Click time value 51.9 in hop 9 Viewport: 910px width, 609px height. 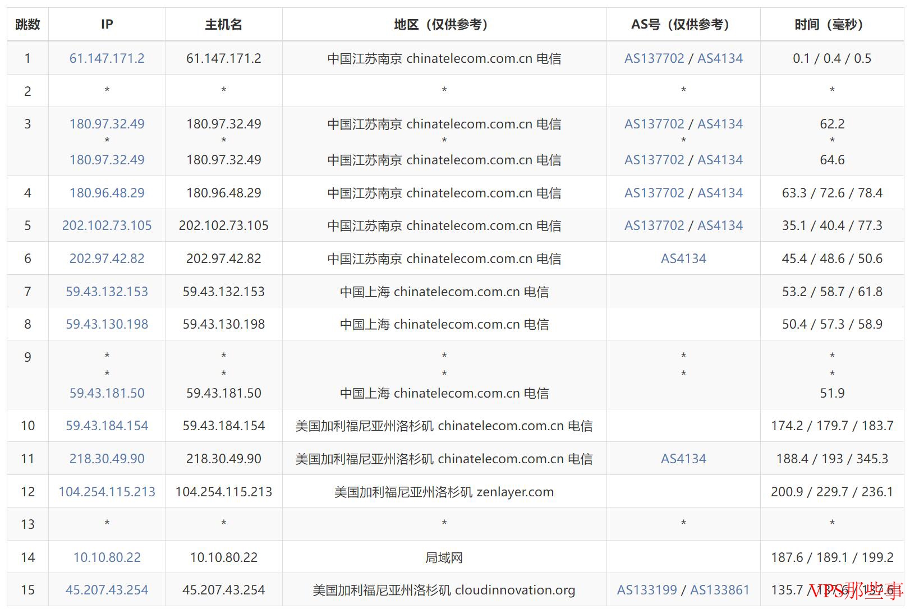(832, 393)
